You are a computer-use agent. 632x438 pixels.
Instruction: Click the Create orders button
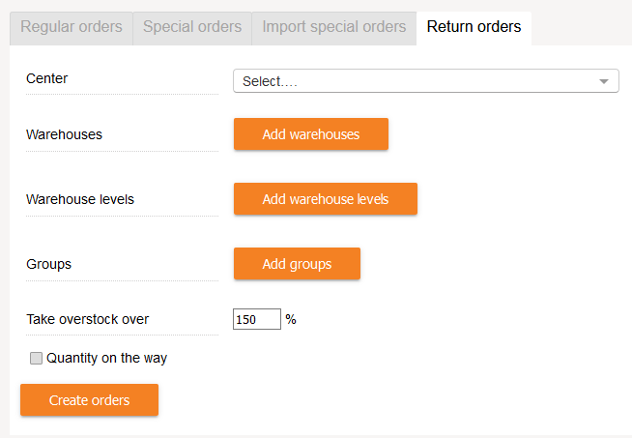point(89,400)
